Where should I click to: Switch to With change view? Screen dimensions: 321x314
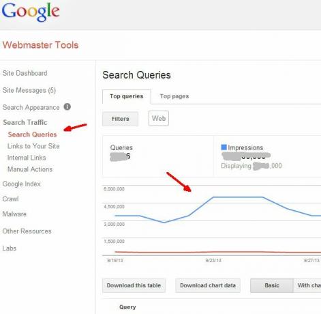pyautogui.click(x=307, y=285)
